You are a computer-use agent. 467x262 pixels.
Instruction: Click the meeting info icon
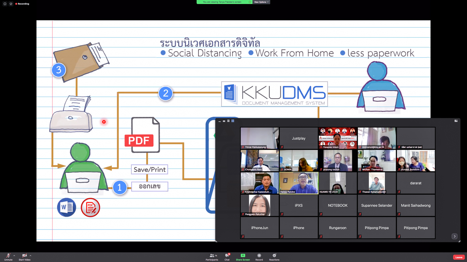click(5, 4)
